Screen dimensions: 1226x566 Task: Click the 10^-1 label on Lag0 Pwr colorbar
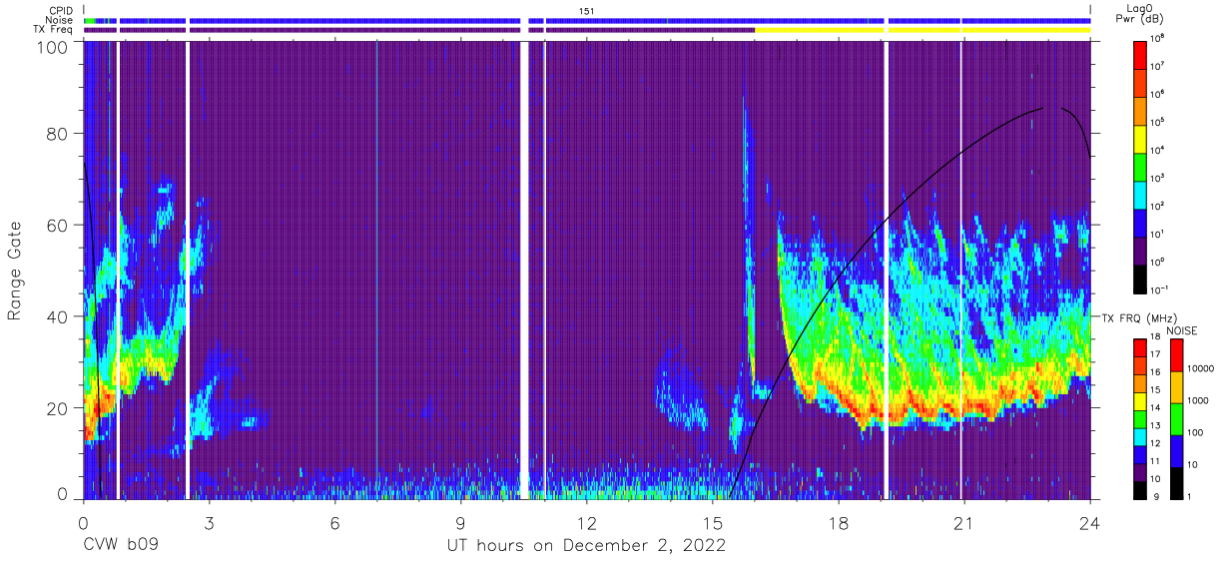(1159, 288)
